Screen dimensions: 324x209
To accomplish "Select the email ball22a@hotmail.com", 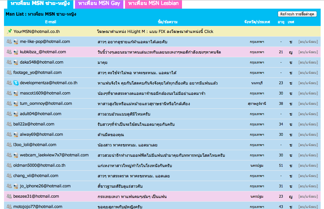I will click(x=34, y=124).
